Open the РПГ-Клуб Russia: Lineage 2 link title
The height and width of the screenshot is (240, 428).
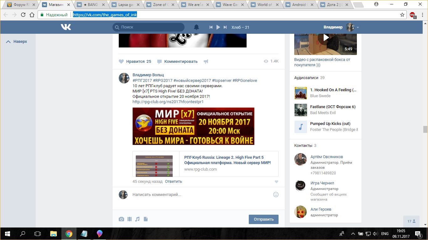pyautogui.click(x=227, y=160)
